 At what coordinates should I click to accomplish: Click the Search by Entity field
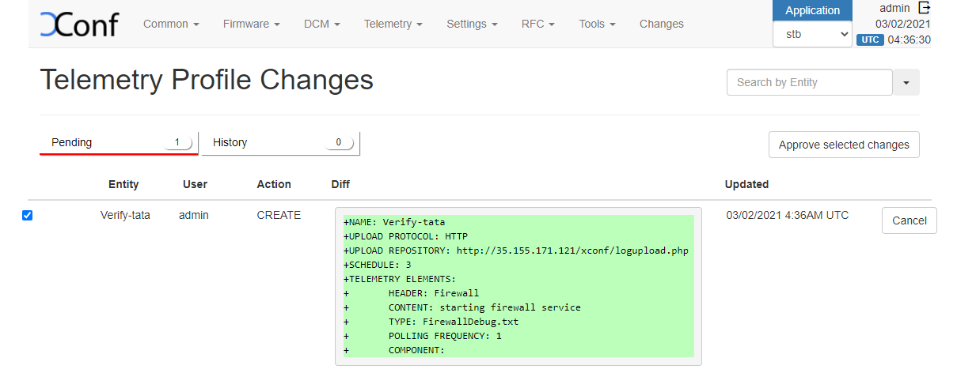[809, 82]
